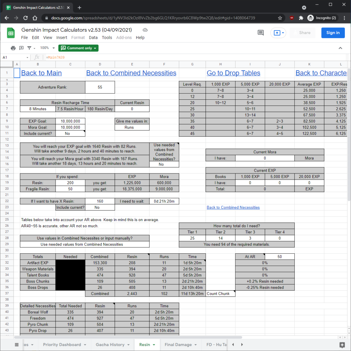
Task: Switch to the Final Damage sheet tab
Action: click(178, 344)
